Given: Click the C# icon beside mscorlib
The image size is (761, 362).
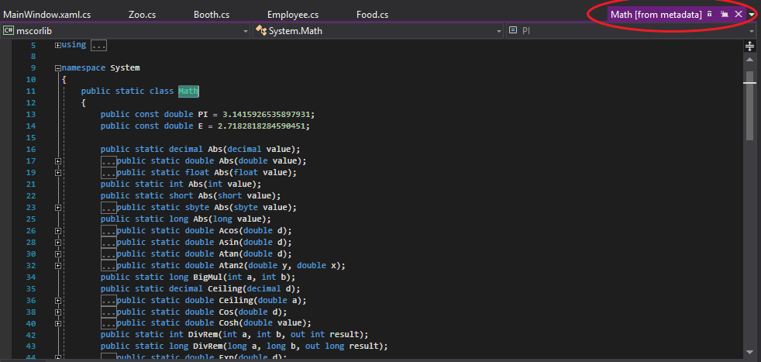Looking at the screenshot, I should tap(9, 31).
